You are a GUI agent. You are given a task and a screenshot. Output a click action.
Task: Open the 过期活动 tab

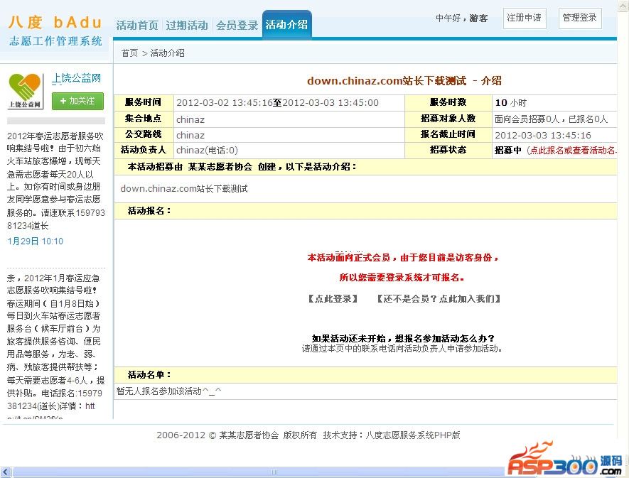187,25
